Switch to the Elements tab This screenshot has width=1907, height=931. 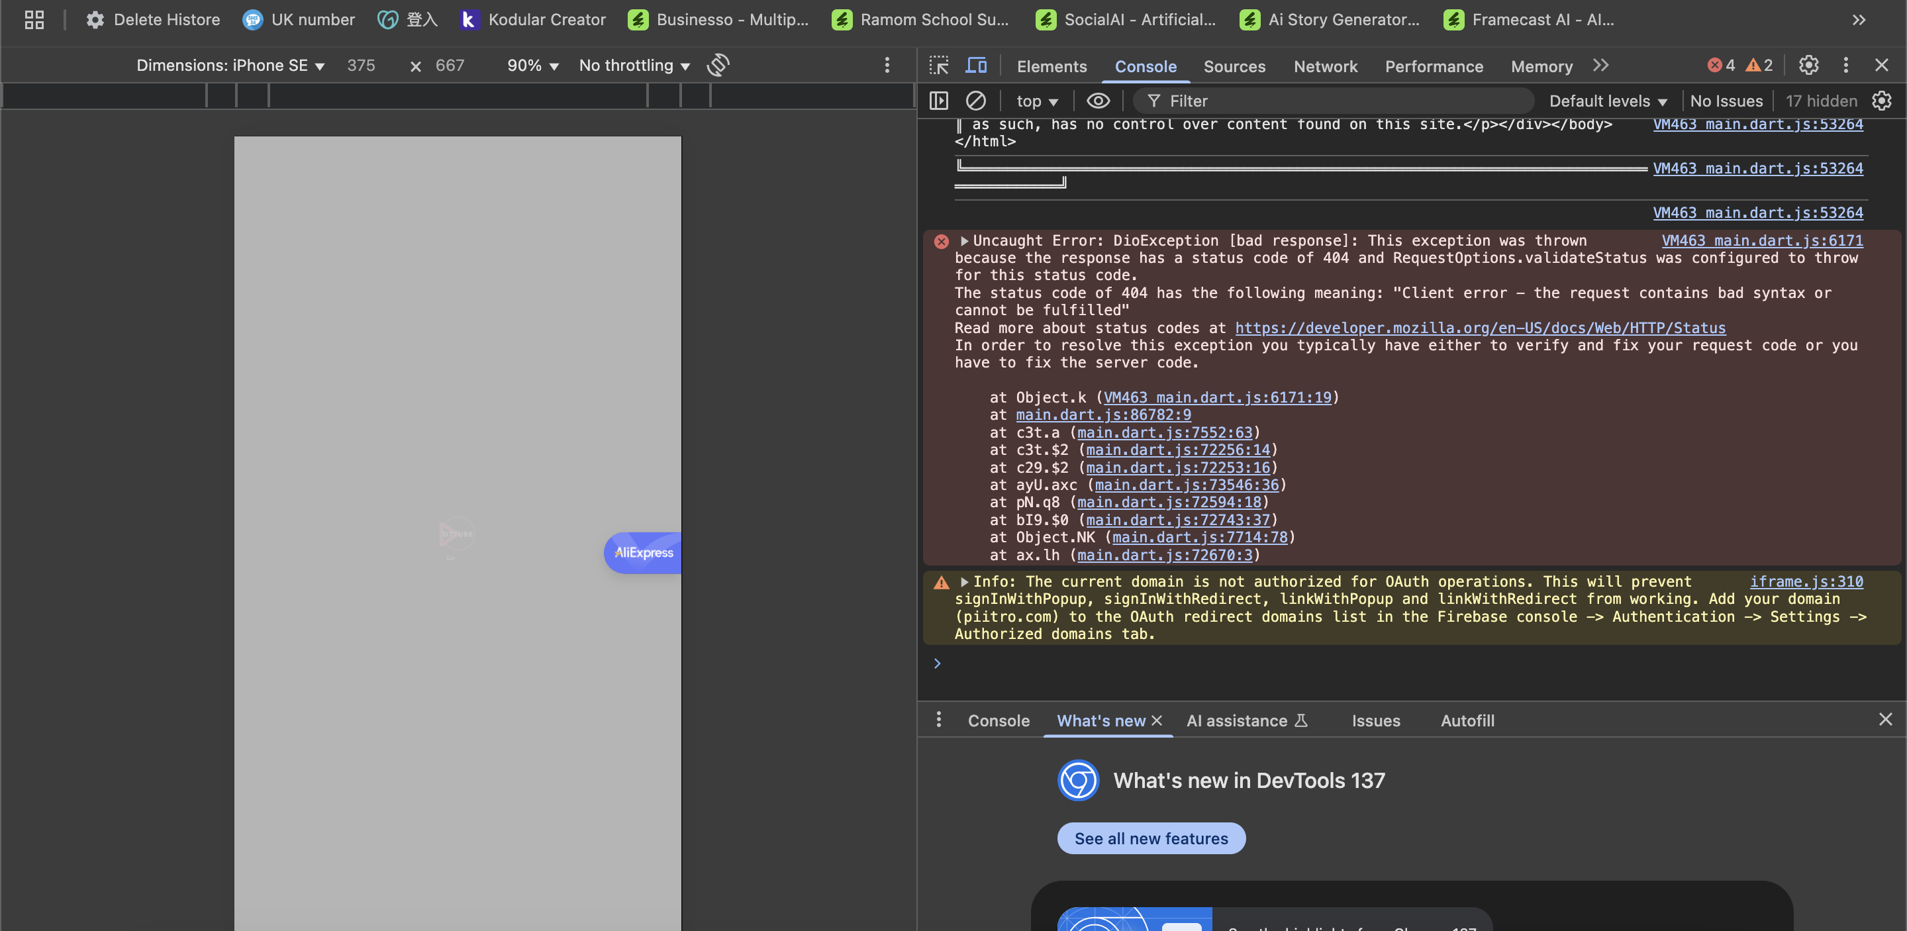tap(1051, 67)
